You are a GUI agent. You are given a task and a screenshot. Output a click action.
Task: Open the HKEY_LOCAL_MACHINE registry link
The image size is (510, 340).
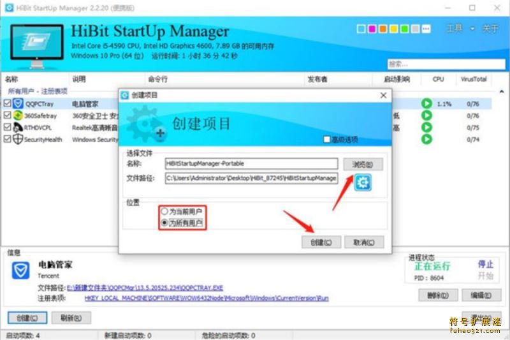(207, 298)
